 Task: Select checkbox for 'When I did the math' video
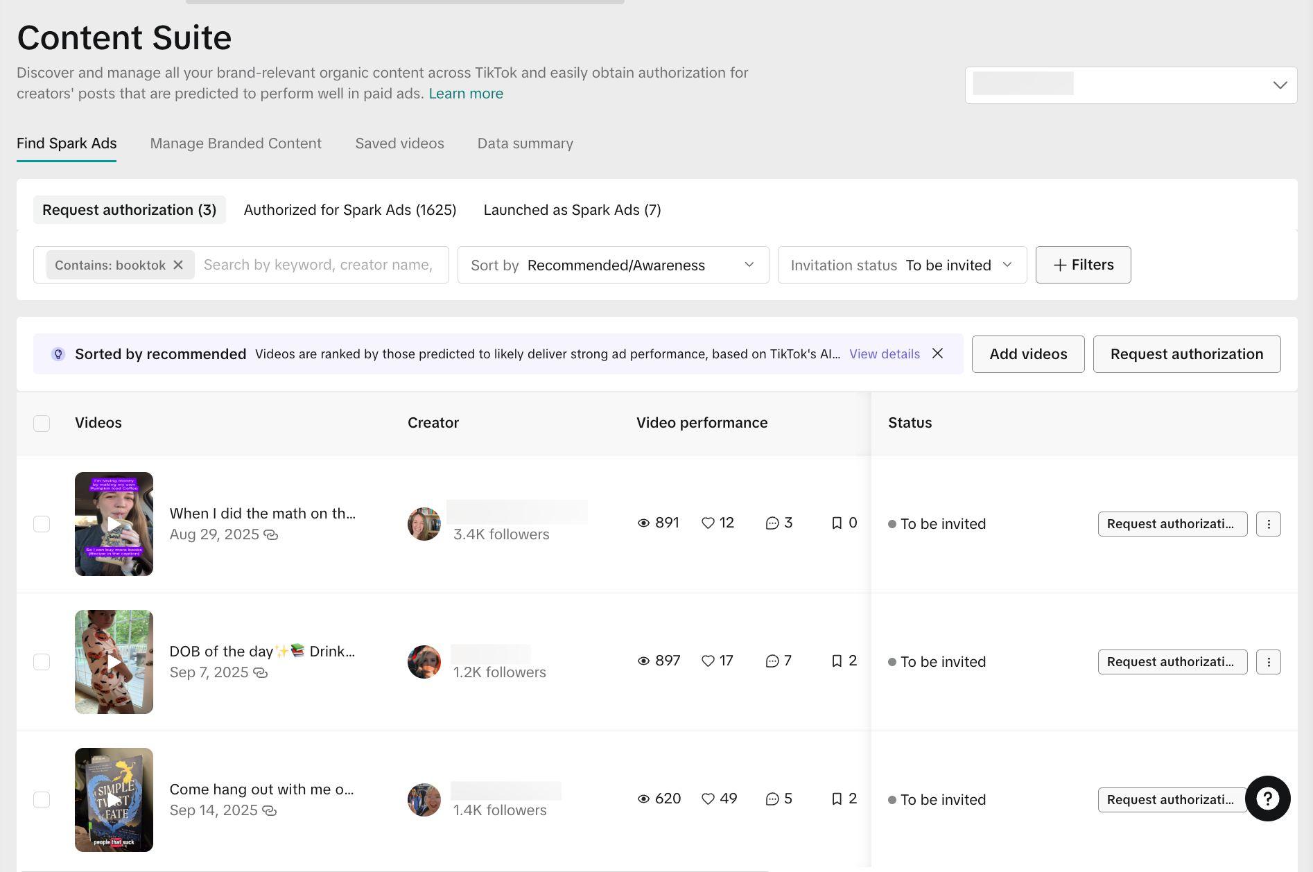[42, 524]
